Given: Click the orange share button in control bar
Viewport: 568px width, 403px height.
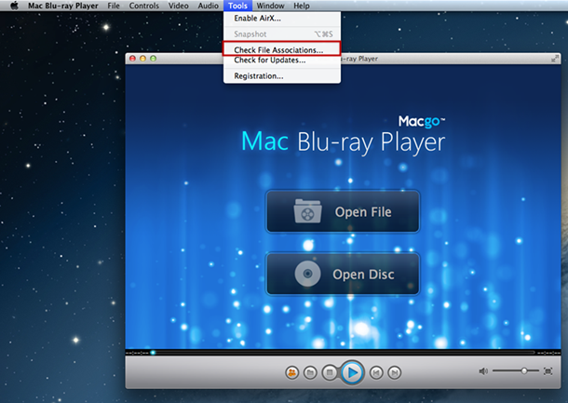Looking at the screenshot, I should click(x=292, y=372).
